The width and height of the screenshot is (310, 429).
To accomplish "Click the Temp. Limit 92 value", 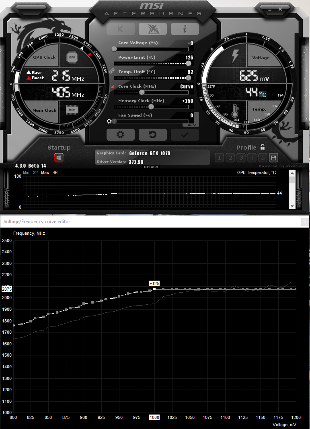I will coord(191,72).
